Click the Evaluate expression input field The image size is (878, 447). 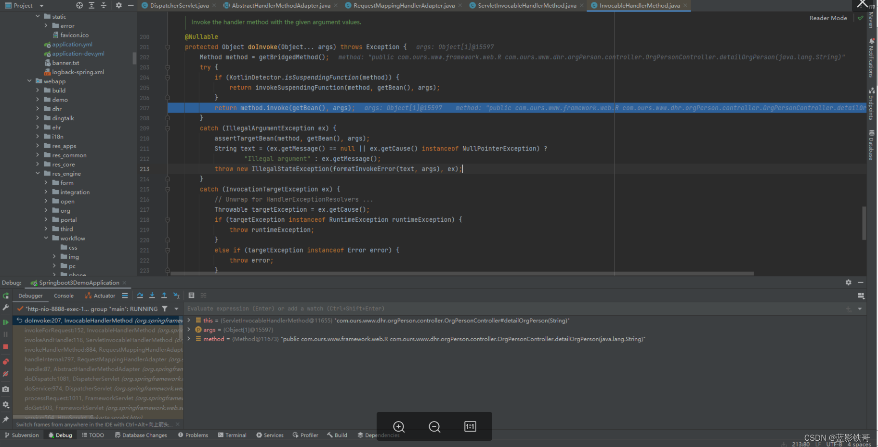click(513, 308)
